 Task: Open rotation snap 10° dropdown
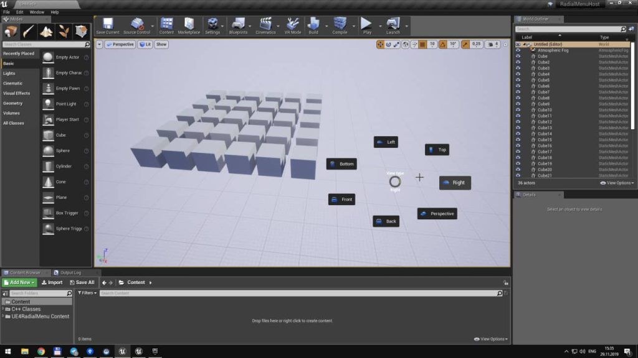453,44
